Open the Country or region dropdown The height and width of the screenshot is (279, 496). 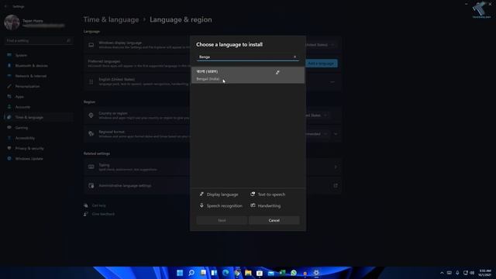click(317, 115)
